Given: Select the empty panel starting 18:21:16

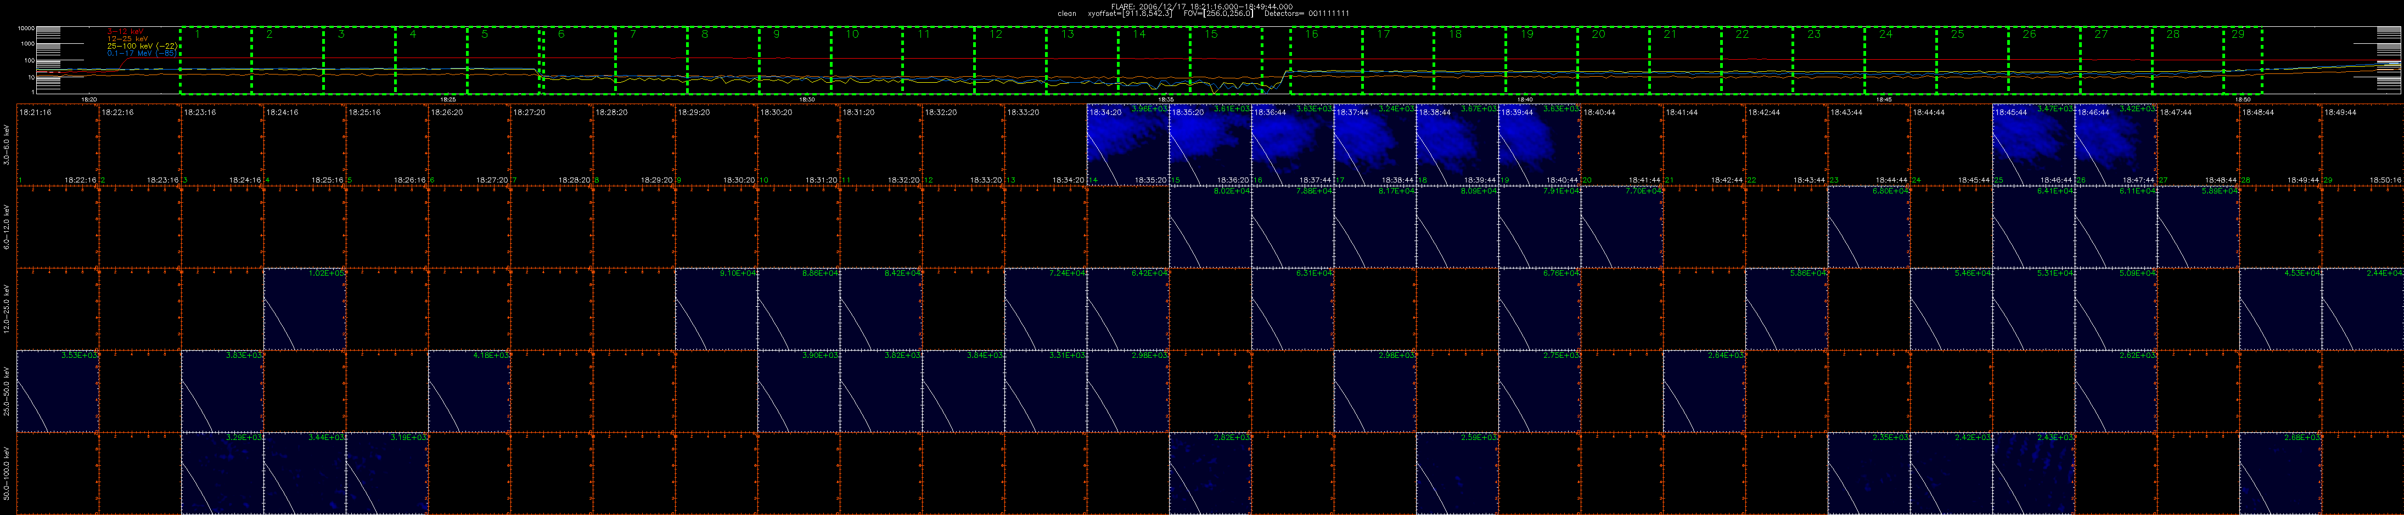Looking at the screenshot, I should (x=58, y=144).
